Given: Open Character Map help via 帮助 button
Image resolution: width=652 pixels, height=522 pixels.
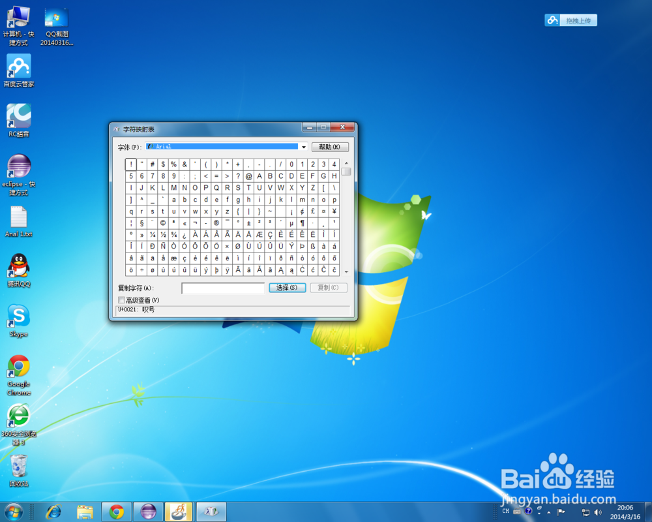Looking at the screenshot, I should [x=330, y=147].
